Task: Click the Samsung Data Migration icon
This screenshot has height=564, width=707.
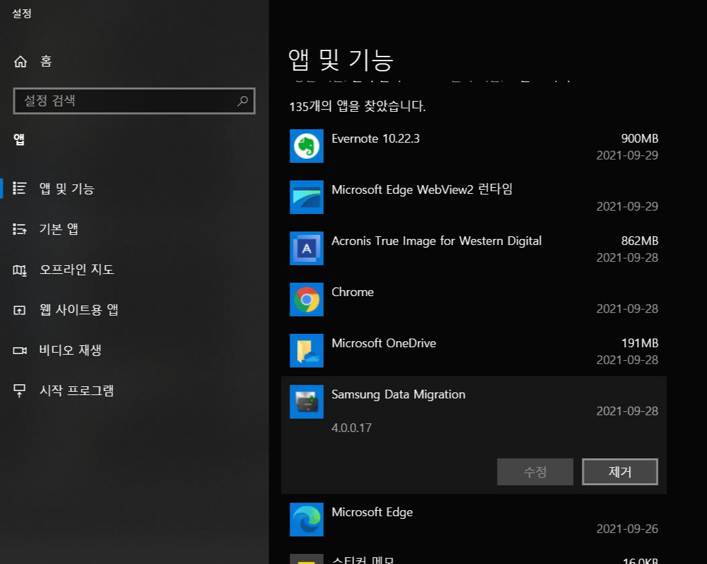Action: click(x=306, y=402)
